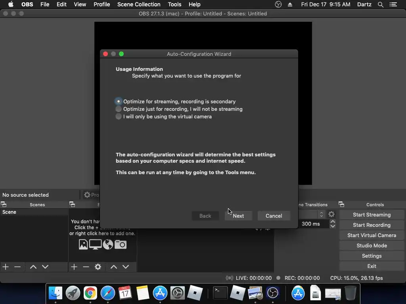Click the Dartz user name in menu bar

[x=364, y=4]
